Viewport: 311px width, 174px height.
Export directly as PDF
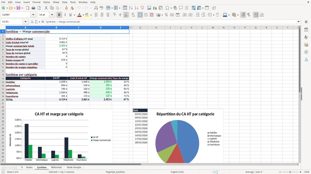pyautogui.click(x=28, y=8)
